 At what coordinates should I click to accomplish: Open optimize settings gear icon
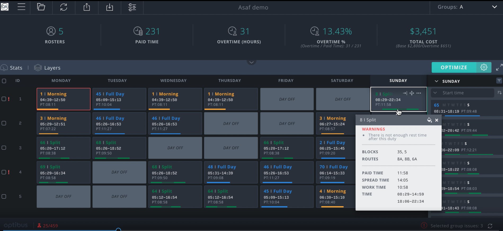(x=484, y=67)
